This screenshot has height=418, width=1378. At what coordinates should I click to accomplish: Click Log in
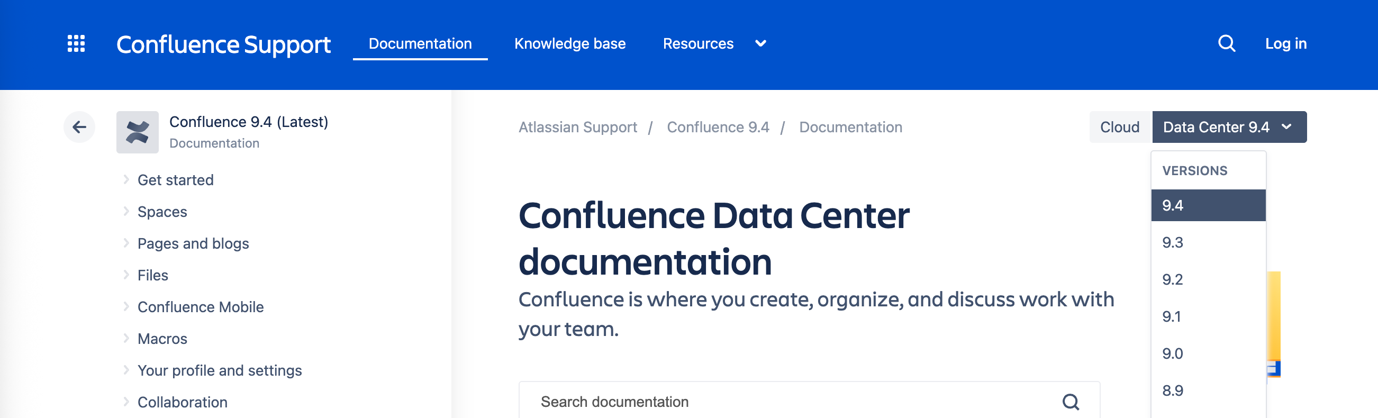coord(1285,43)
